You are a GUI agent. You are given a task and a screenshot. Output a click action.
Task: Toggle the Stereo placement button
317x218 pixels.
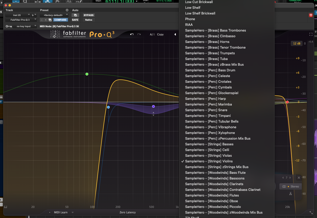[x=291, y=186]
